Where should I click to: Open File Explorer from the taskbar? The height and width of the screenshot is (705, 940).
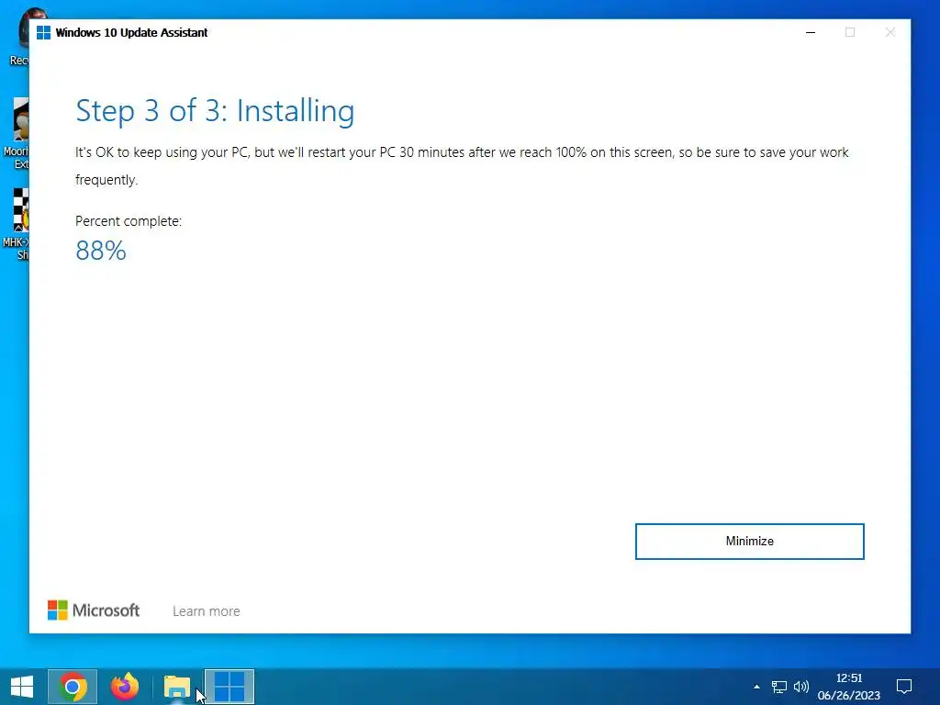pos(177,687)
